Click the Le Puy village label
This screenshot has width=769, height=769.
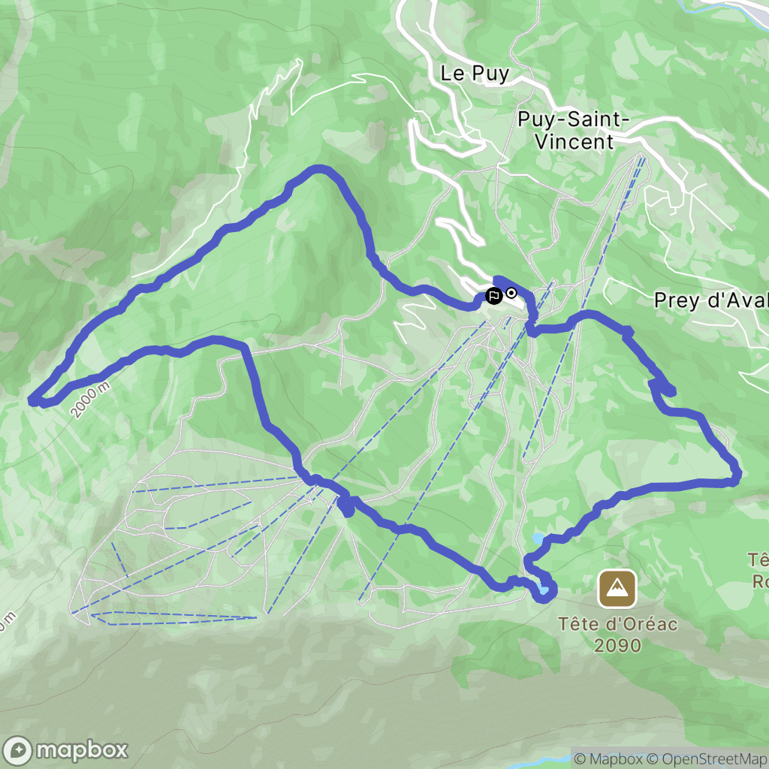(475, 74)
